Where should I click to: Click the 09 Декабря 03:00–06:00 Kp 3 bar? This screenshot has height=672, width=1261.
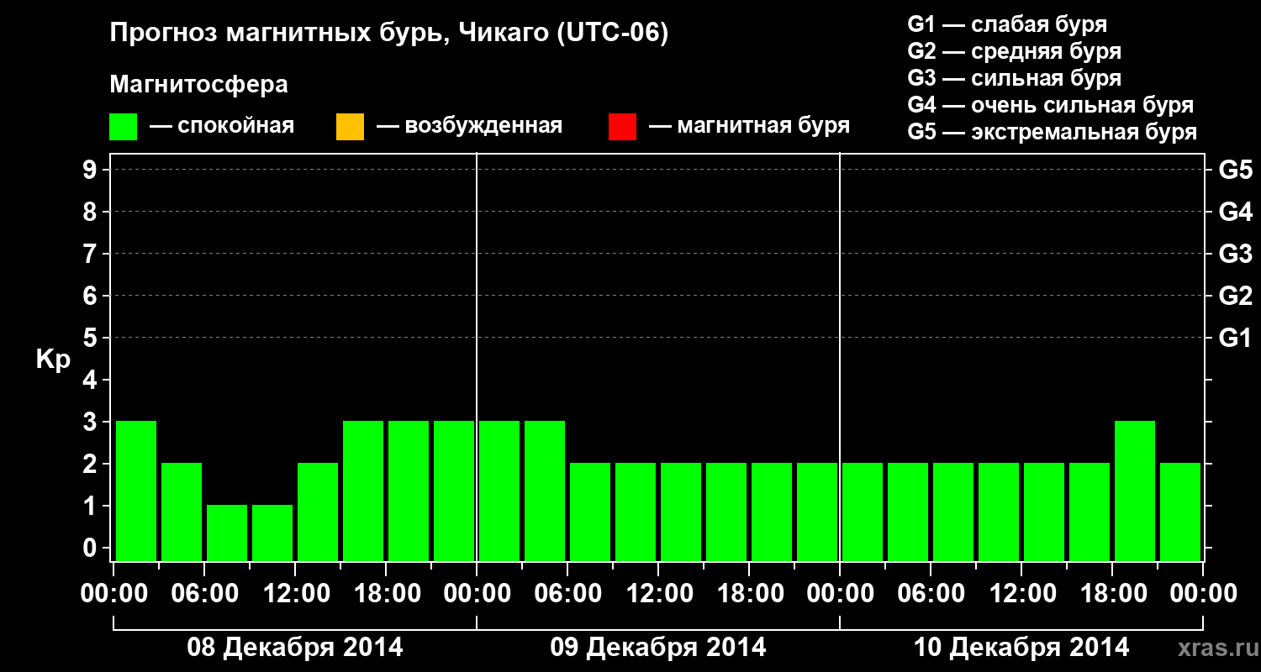(545, 491)
